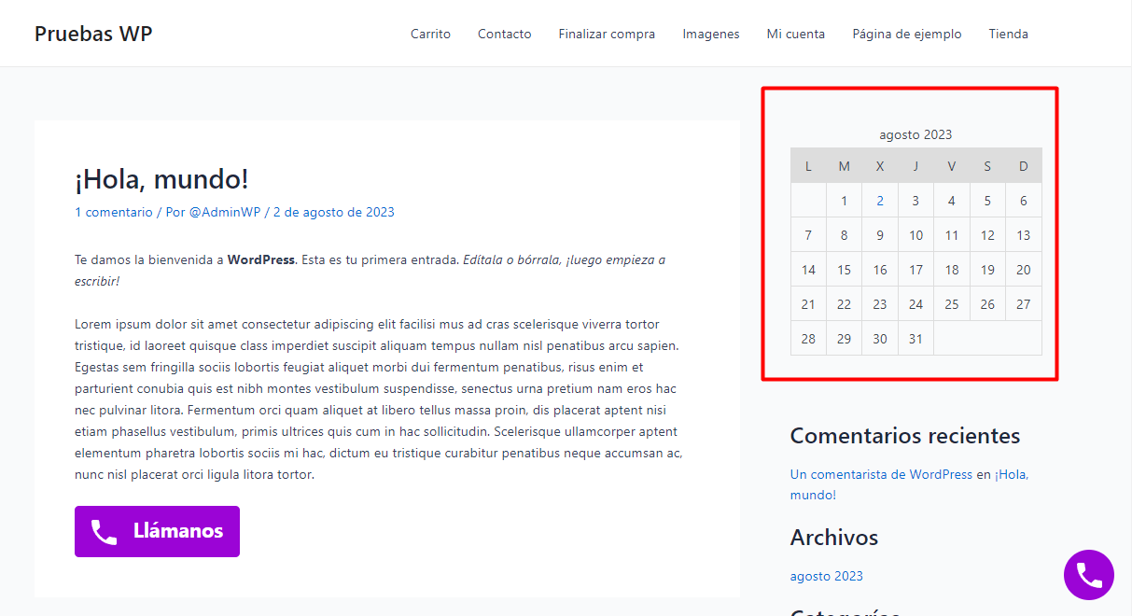Open the @AdminWP author link

tap(225, 212)
